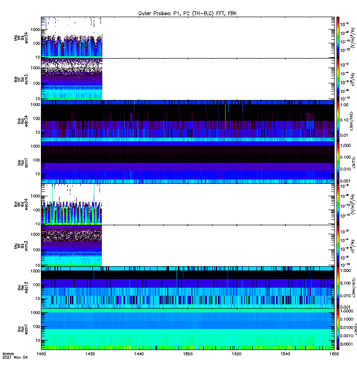
Task: Click the "2021 Nov 04" date label
Action: tap(15, 357)
